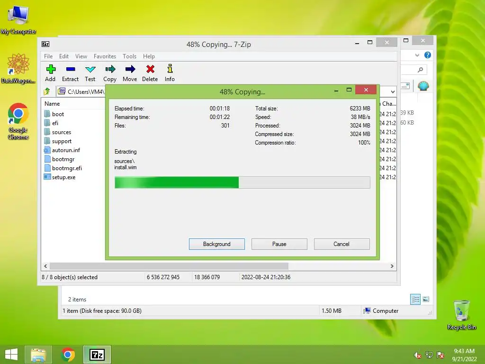The height and width of the screenshot is (364, 485).
Task: Close the Copying progress dialog
Action: click(366, 90)
